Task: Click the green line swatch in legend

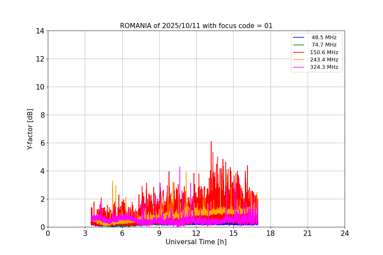Action: pos(299,45)
